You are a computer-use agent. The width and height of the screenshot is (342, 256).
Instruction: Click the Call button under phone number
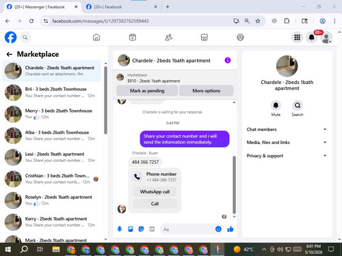155,203
